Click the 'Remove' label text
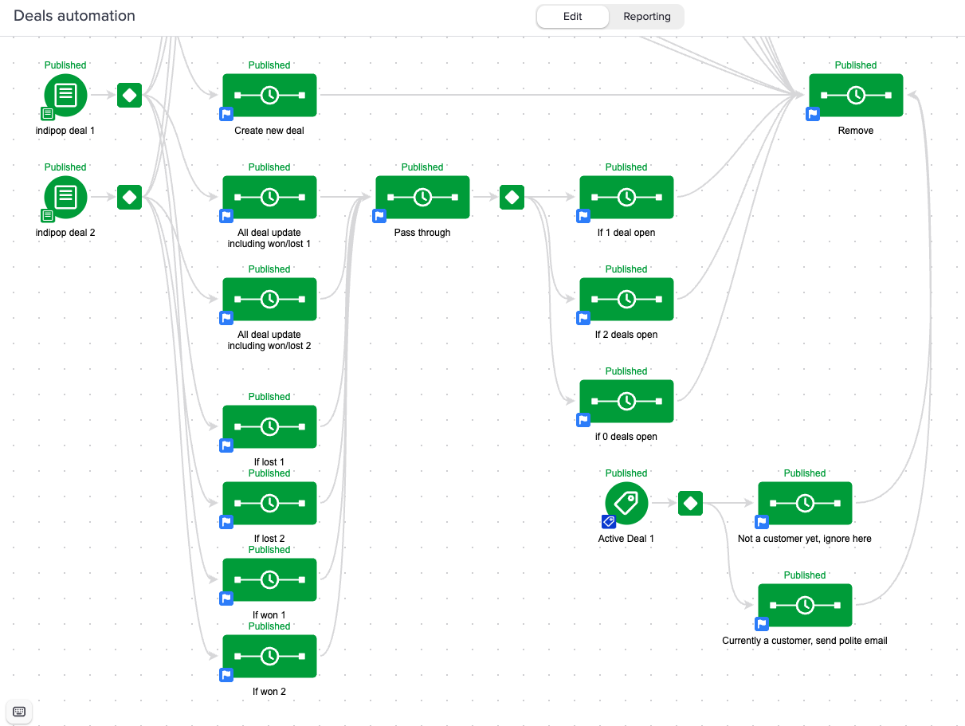The width and height of the screenshot is (965, 726). [856, 131]
